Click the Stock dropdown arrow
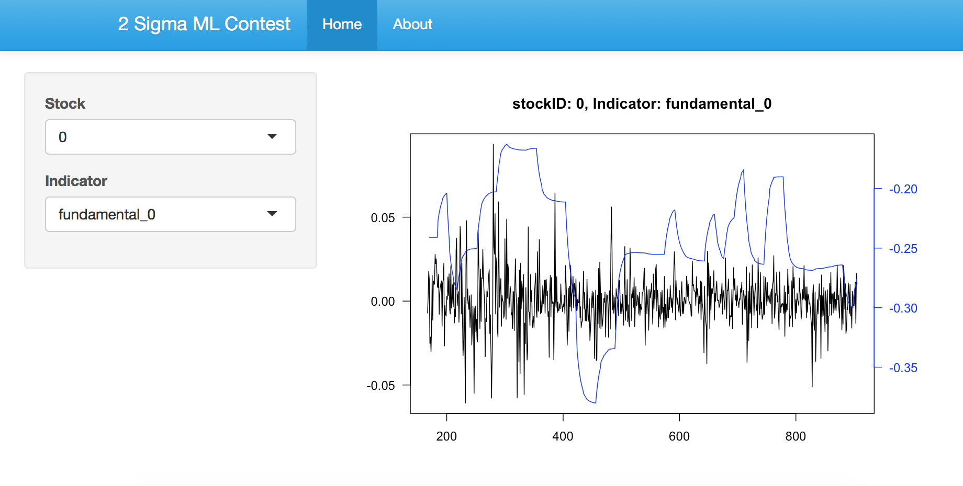 (272, 136)
